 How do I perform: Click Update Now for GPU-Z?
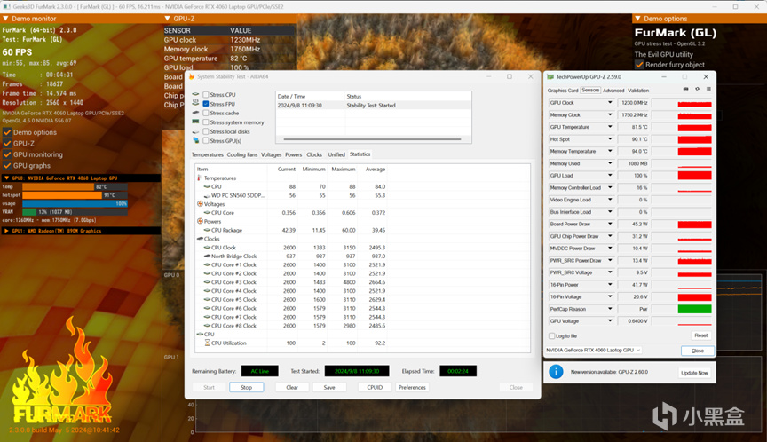coord(694,373)
